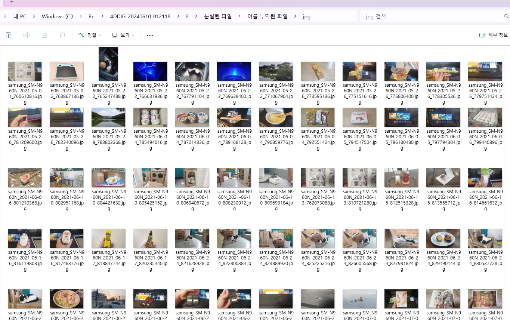Open 4DDIG_20240610_012118 breadcrumb folder
Screen dimensions: 510x320
[x=140, y=16]
